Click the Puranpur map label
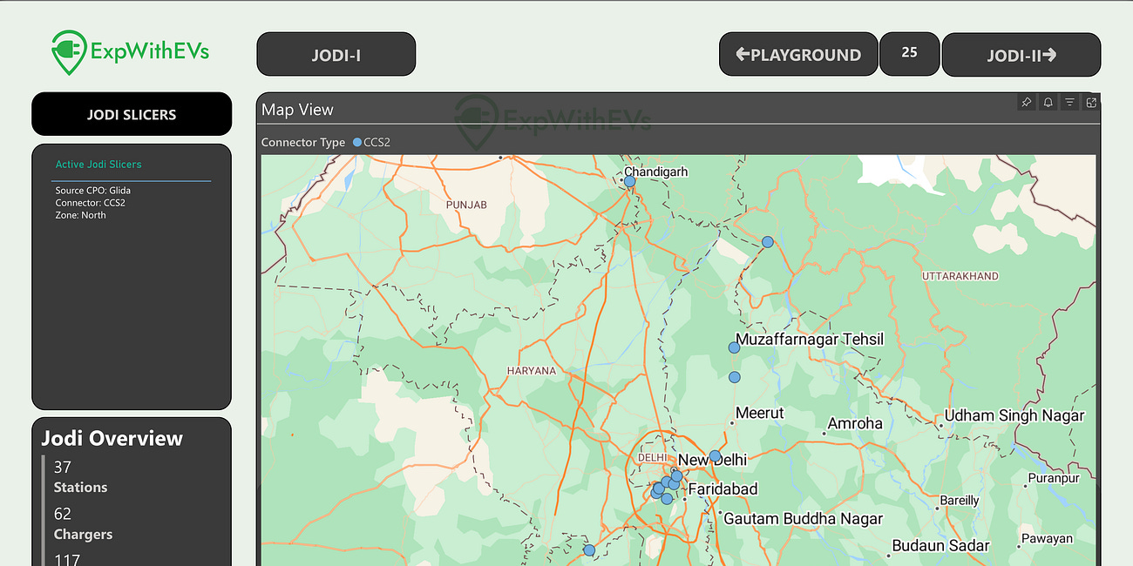Image resolution: width=1133 pixels, height=566 pixels. pyautogui.click(x=1054, y=478)
